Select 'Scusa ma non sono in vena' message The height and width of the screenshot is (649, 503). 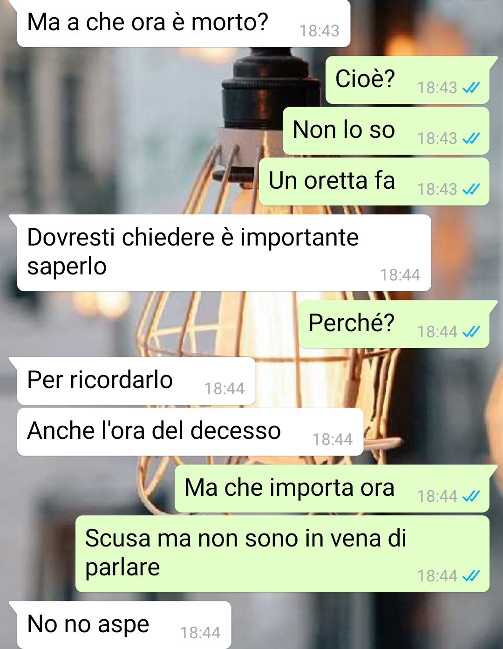[x=282, y=554]
